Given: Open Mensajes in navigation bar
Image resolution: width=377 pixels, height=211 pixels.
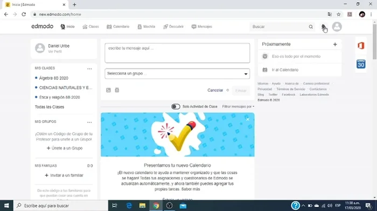Looking at the screenshot, I should (x=202, y=26).
